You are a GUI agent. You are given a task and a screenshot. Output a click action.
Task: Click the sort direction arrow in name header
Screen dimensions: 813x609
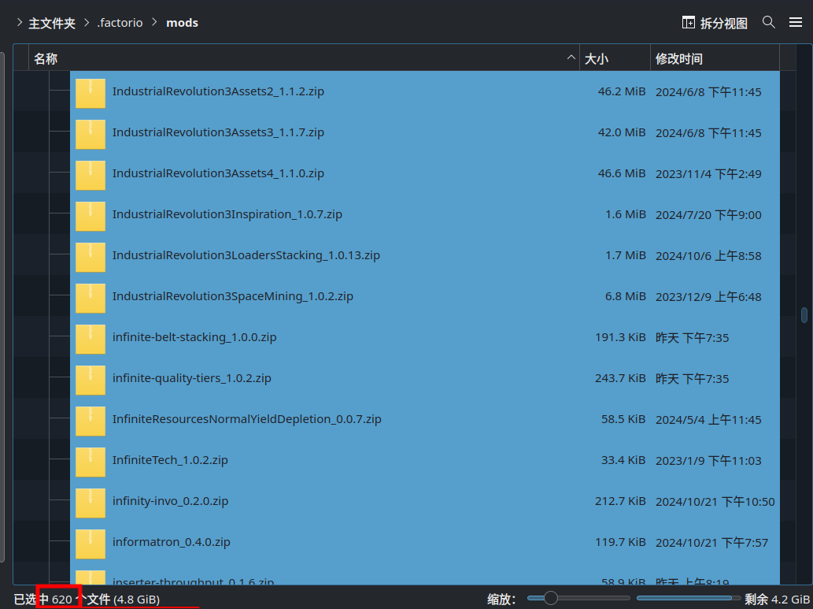pyautogui.click(x=571, y=58)
